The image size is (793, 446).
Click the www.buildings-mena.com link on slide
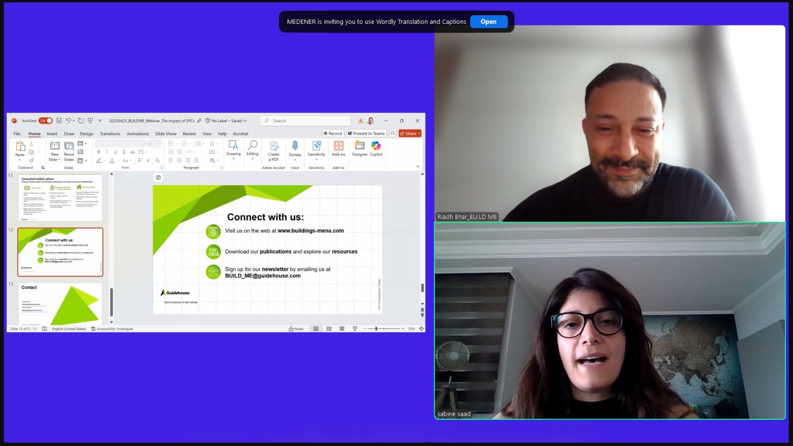click(x=311, y=231)
